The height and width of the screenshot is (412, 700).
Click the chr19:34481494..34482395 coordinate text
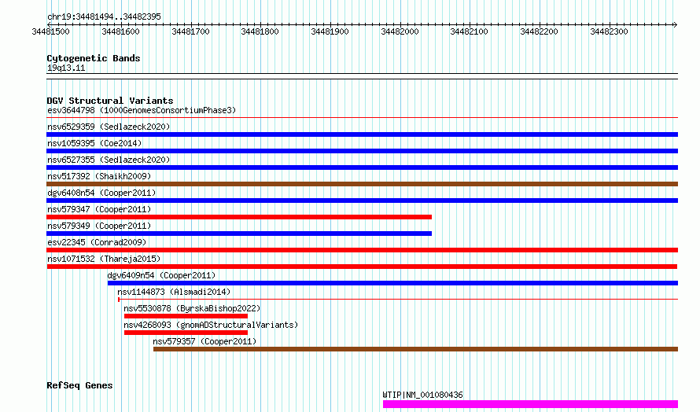(104, 17)
